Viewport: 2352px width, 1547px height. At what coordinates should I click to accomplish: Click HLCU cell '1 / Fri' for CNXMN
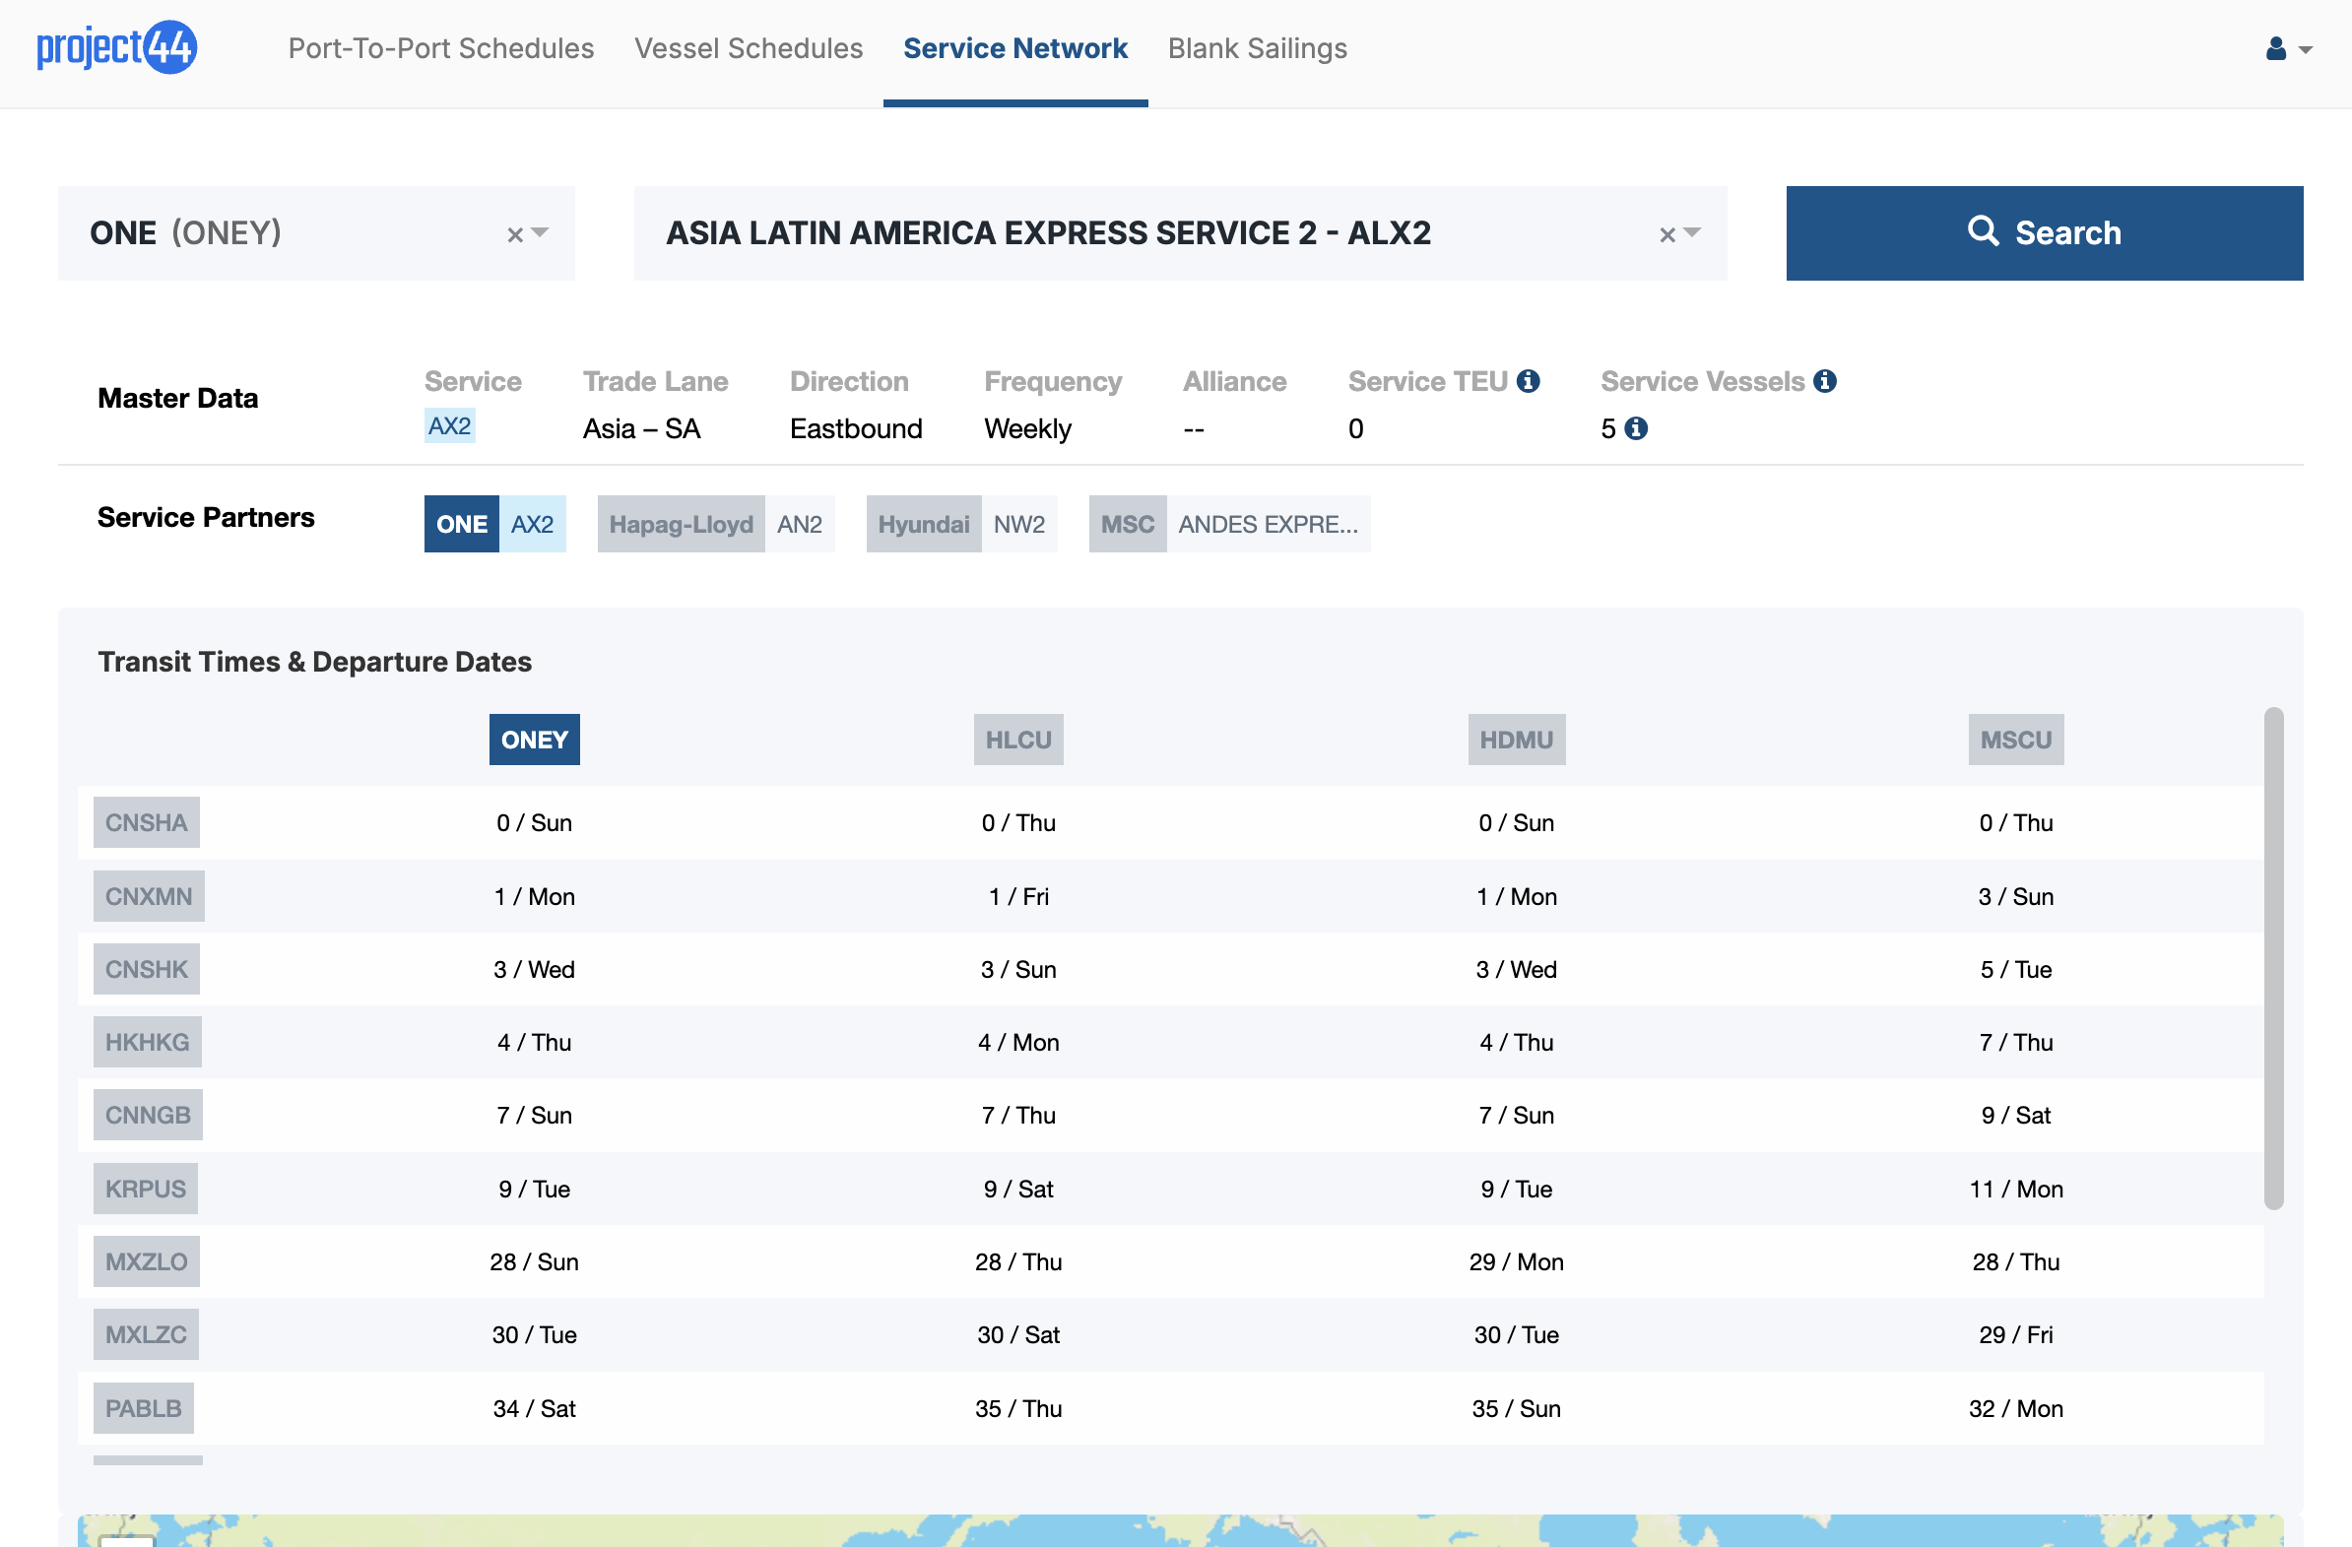pos(1017,896)
